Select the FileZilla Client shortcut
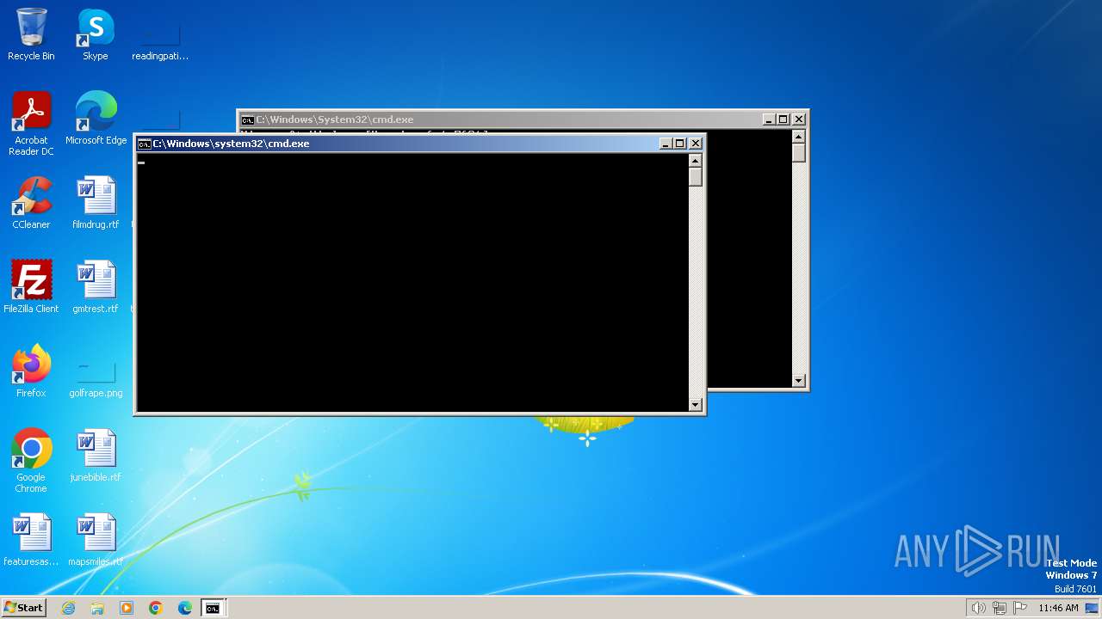Image resolution: width=1102 pixels, height=619 pixels. click(x=31, y=287)
